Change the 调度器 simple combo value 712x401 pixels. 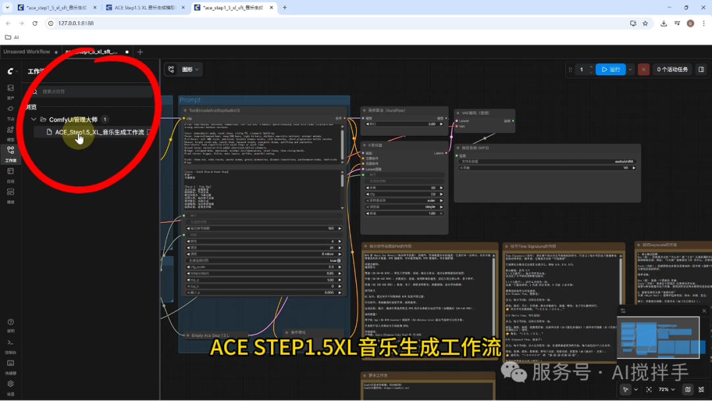(404, 206)
